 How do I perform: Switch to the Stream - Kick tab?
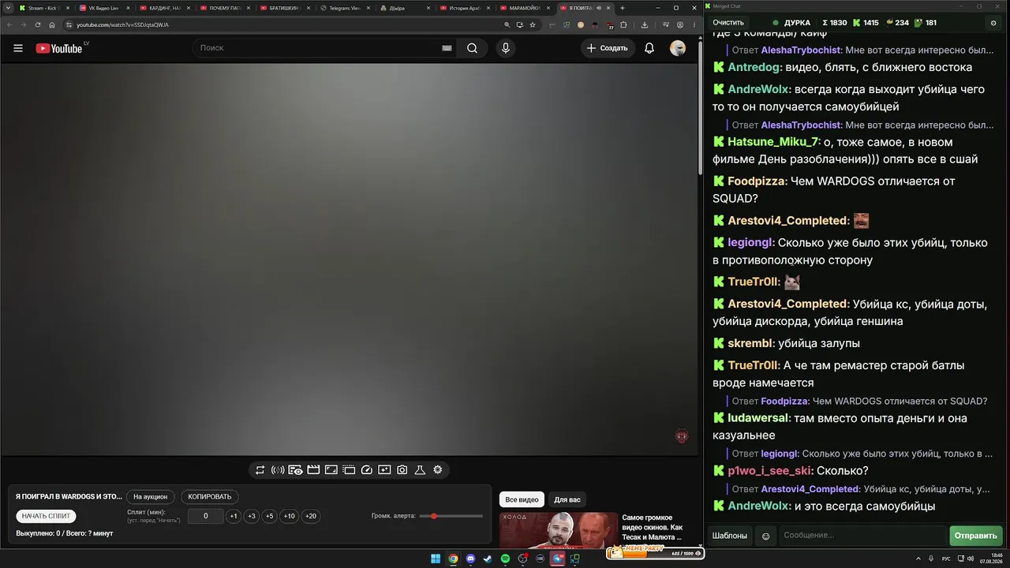coord(44,8)
